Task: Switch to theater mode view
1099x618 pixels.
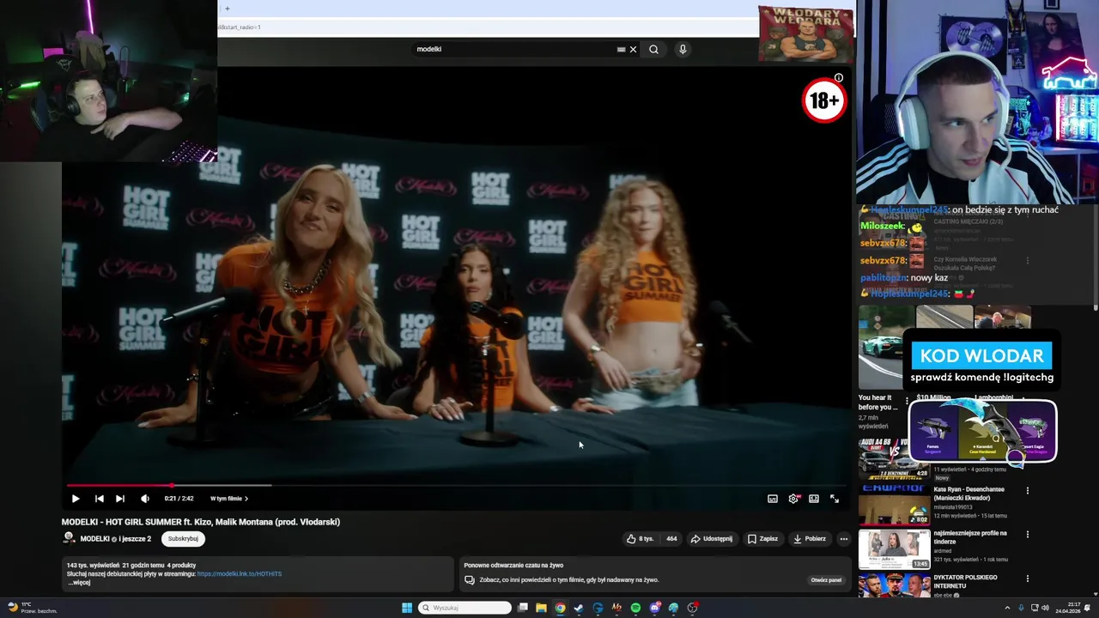Action: pyautogui.click(x=814, y=499)
